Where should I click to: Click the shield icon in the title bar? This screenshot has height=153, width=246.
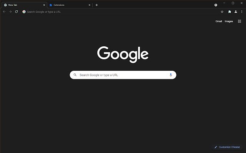pos(216,5)
